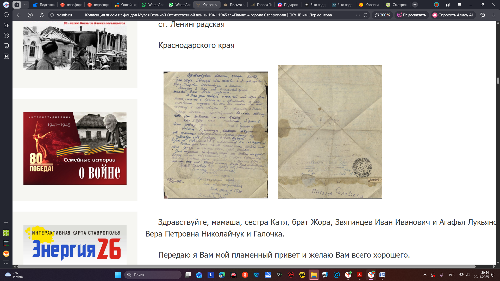Viewport: 500px width, 281px height.
Task: Open the new tab plus button
Action: 415,5
